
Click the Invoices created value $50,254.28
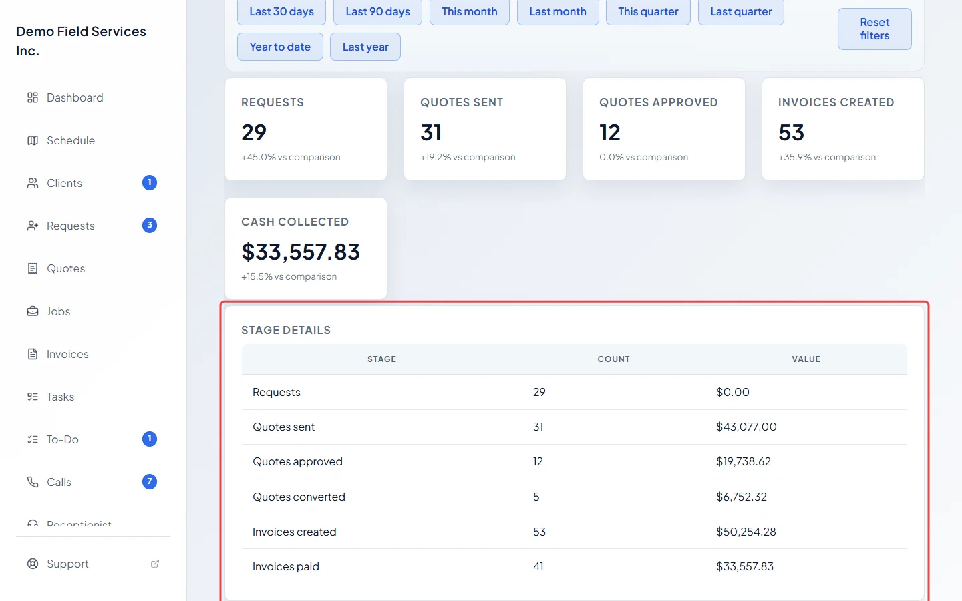[746, 532]
